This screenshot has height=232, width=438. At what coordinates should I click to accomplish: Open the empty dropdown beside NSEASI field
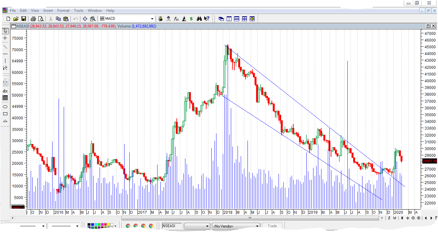[x=197, y=226]
